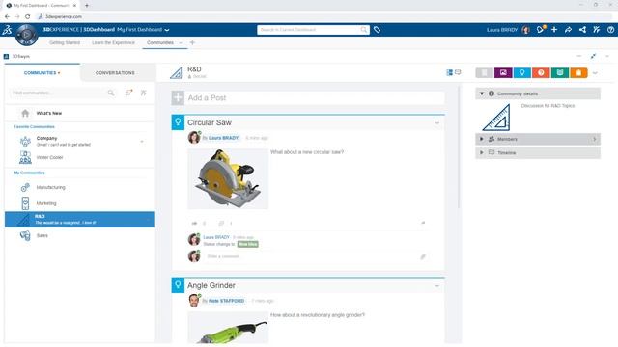Open Angle Grinder post options chevron

click(437, 286)
